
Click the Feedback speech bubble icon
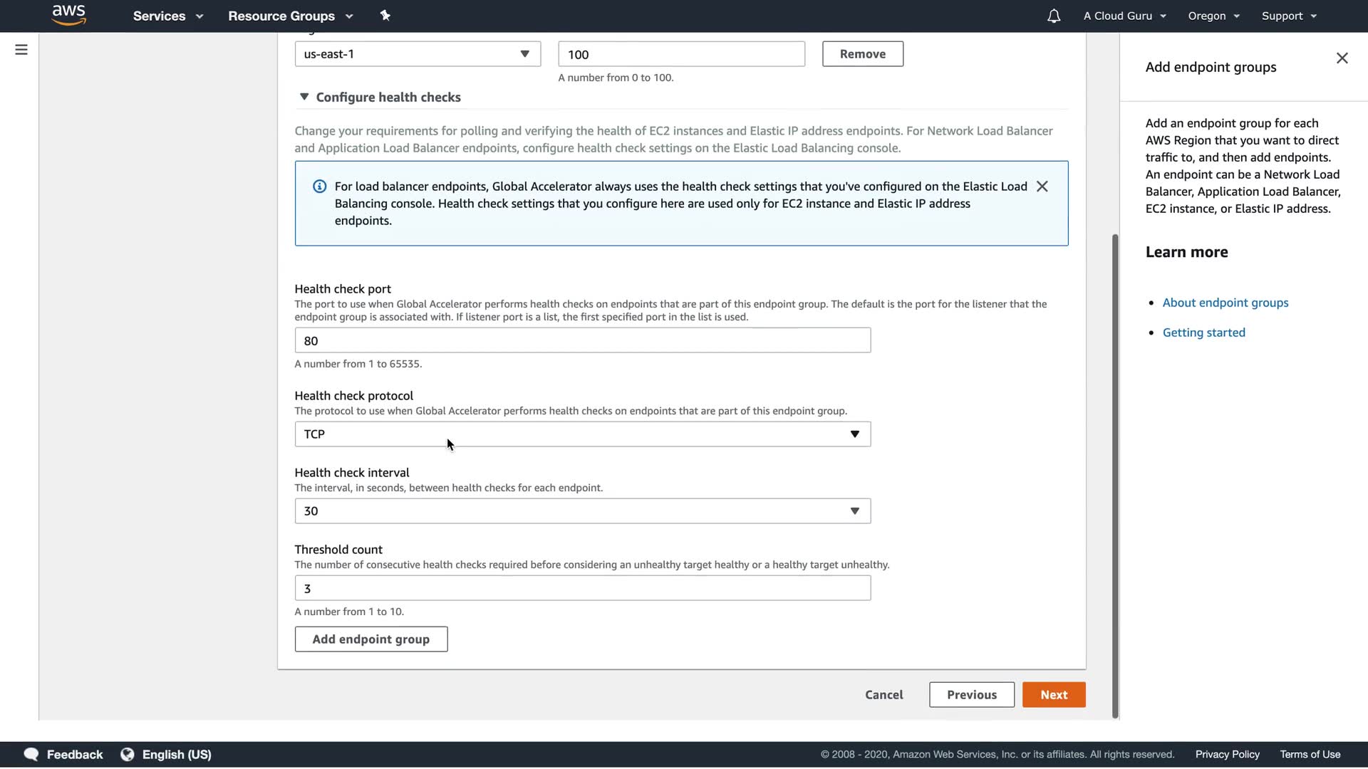click(31, 754)
